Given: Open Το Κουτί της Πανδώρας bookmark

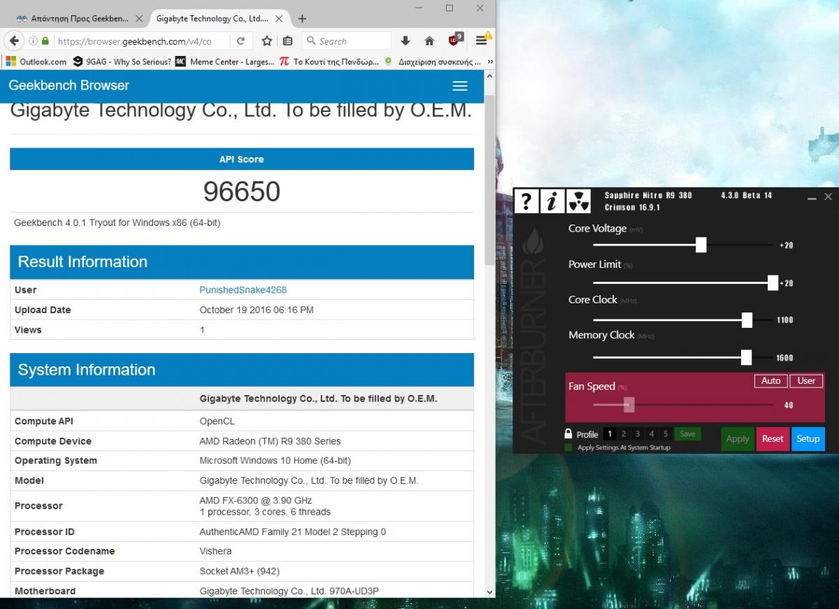Looking at the screenshot, I should [x=329, y=62].
